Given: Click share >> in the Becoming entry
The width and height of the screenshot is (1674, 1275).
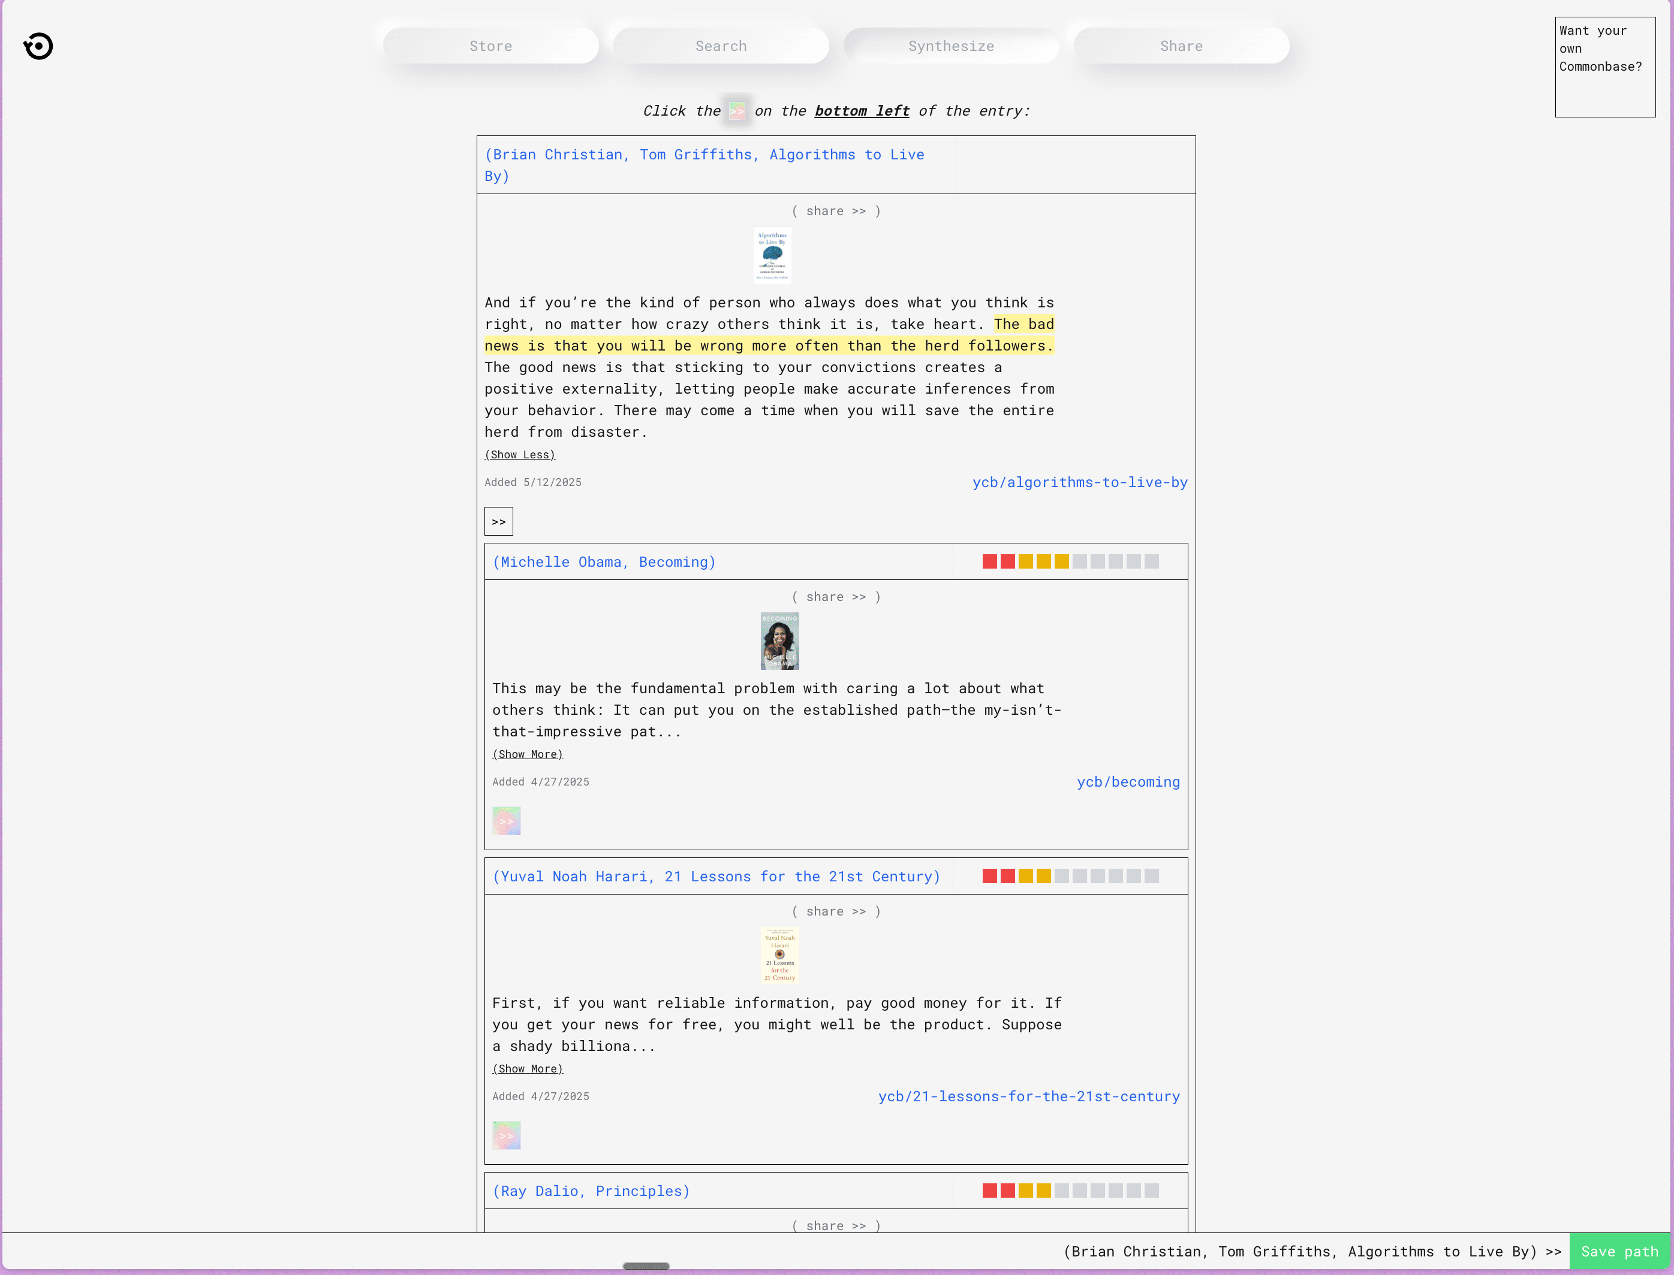Looking at the screenshot, I should pos(835,597).
